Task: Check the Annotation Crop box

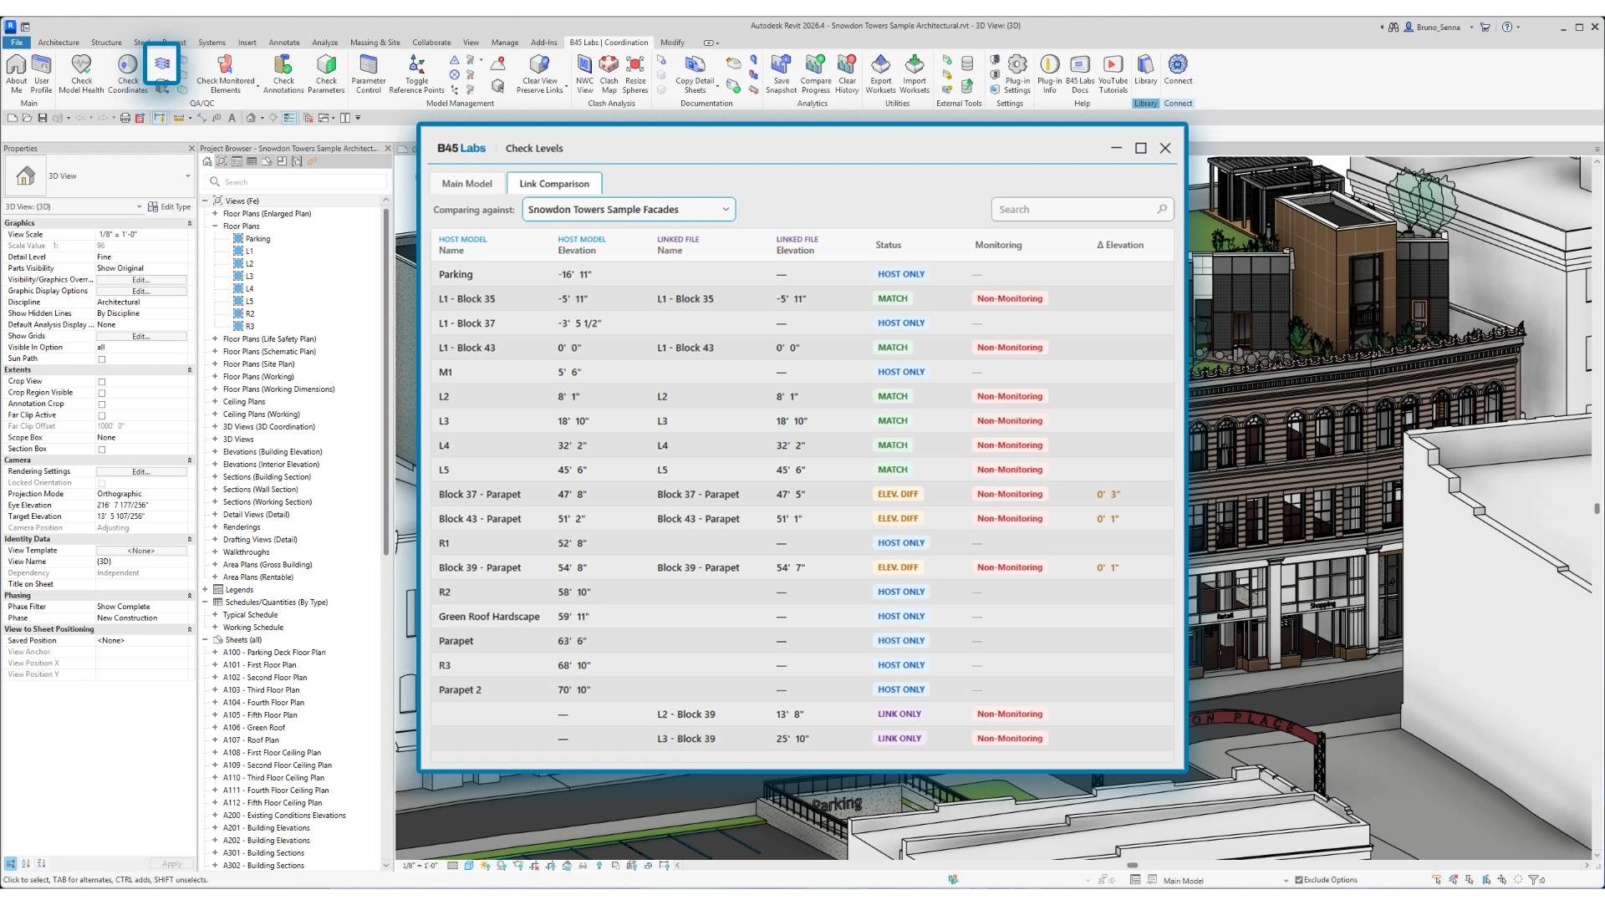Action: (x=102, y=404)
